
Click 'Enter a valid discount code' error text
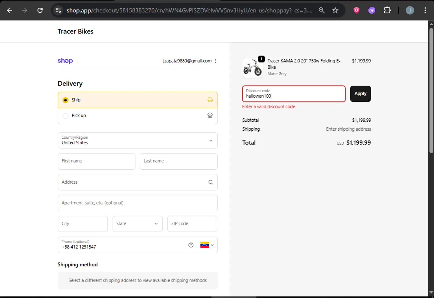pyautogui.click(x=269, y=107)
